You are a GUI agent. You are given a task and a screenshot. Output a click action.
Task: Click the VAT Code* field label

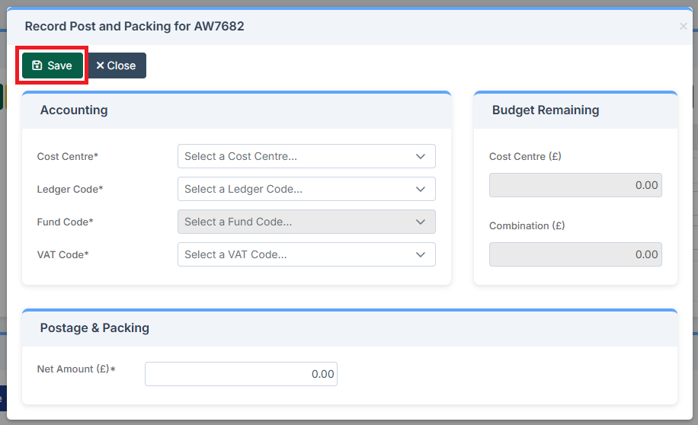click(x=63, y=254)
